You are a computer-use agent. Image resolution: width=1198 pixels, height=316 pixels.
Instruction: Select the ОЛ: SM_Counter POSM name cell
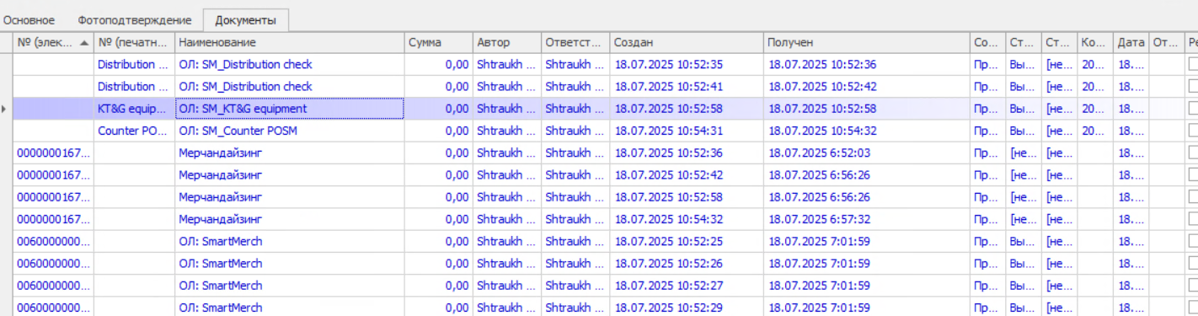coord(289,131)
